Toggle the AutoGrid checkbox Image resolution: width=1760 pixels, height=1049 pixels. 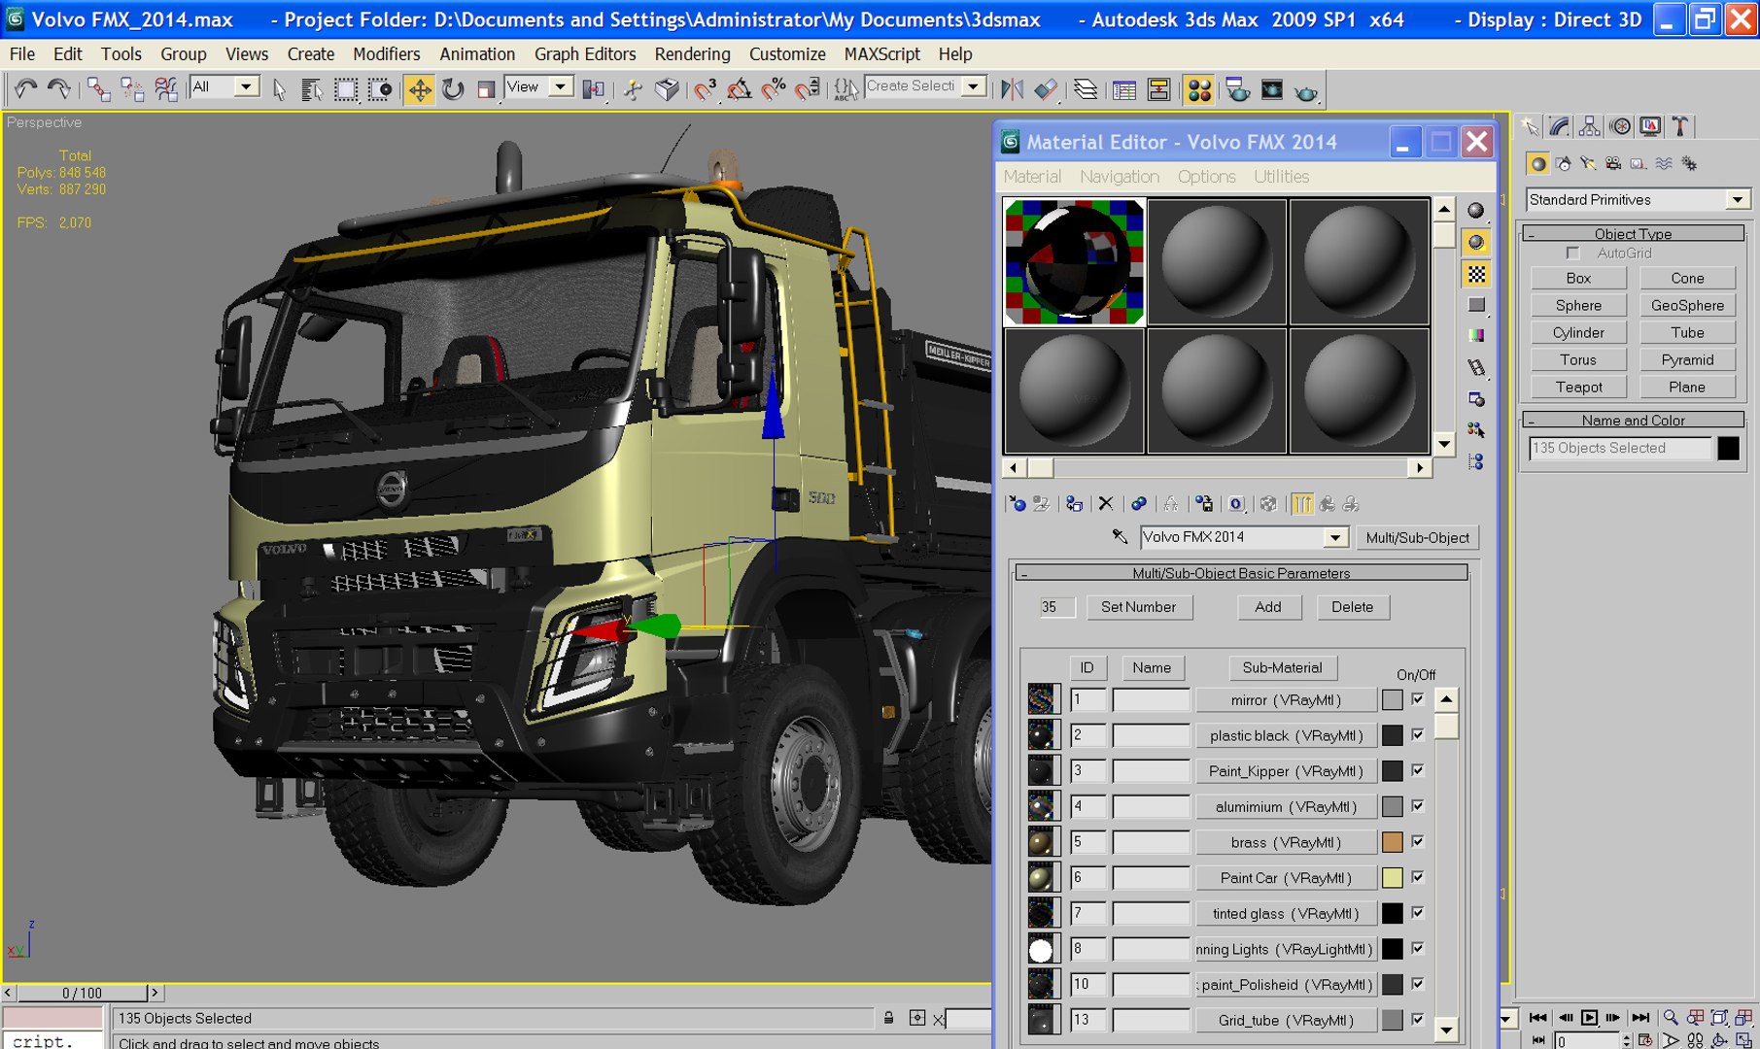pyautogui.click(x=1572, y=254)
